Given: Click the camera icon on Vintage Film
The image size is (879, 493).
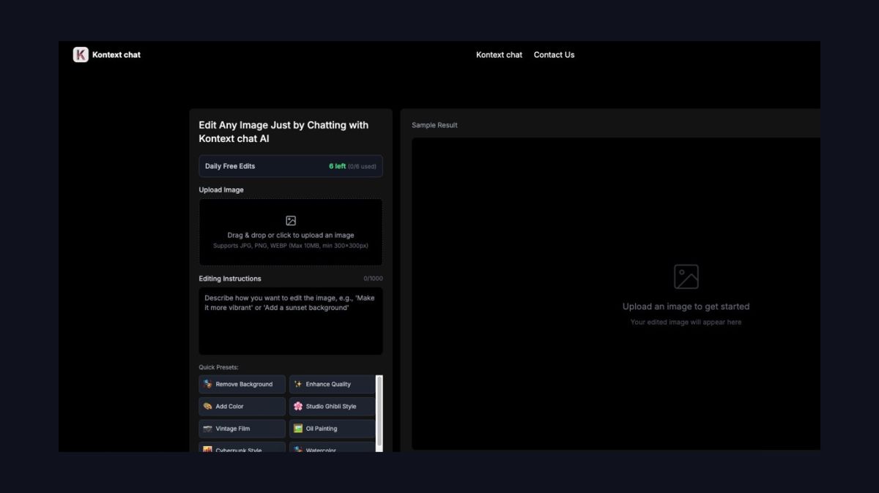Looking at the screenshot, I should pyautogui.click(x=208, y=429).
